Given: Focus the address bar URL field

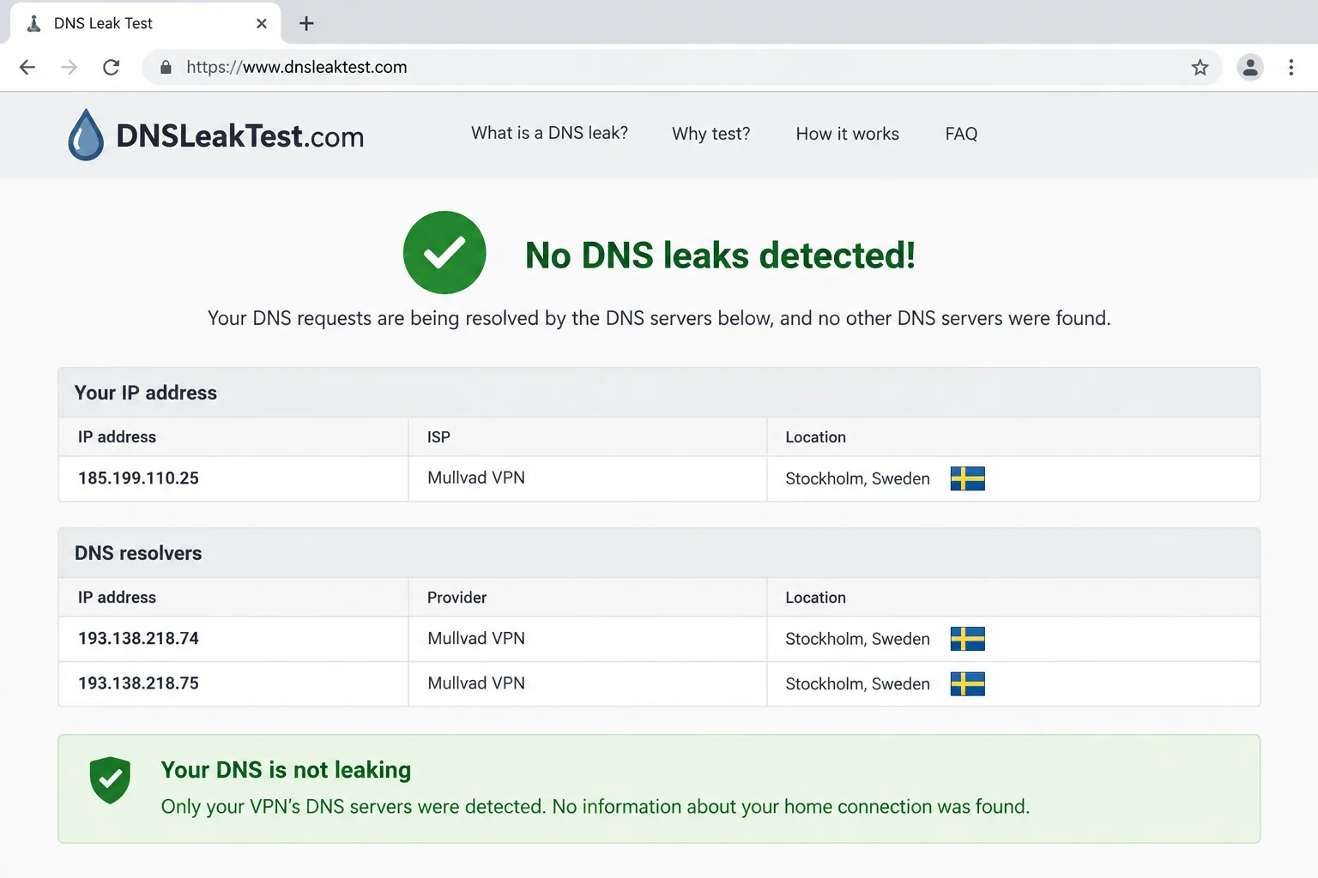Looking at the screenshot, I should pos(682,67).
